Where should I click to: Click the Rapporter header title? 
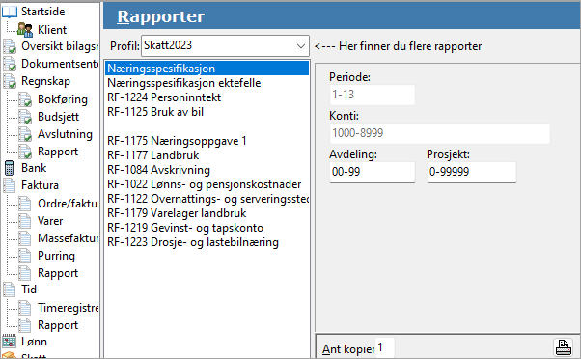[x=161, y=16]
